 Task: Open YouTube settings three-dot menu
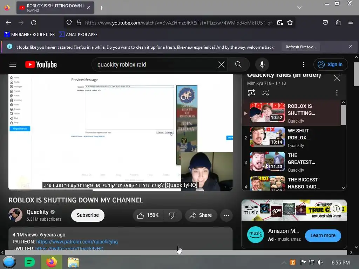pyautogui.click(x=304, y=64)
